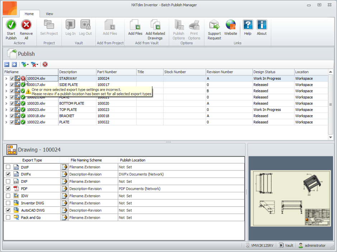337x252 pixels.
Task: Click the Vault Log Out icon
Action: [x=85, y=25]
